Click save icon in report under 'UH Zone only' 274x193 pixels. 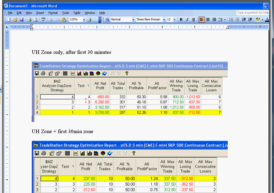point(37,73)
